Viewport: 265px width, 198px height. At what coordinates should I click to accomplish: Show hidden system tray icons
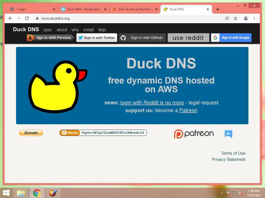coord(222,193)
